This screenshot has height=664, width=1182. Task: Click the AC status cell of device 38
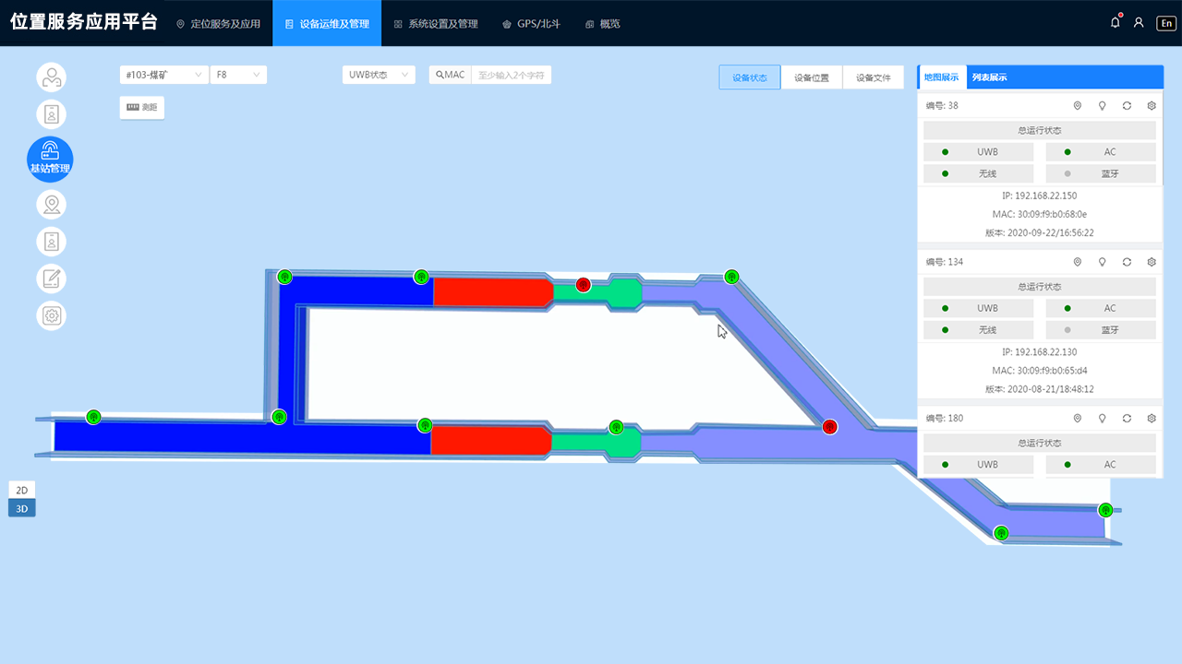1101,152
